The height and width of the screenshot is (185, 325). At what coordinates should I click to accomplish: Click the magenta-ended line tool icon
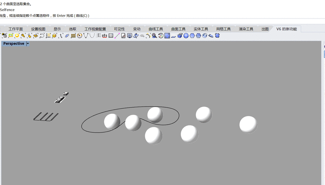click(x=117, y=36)
